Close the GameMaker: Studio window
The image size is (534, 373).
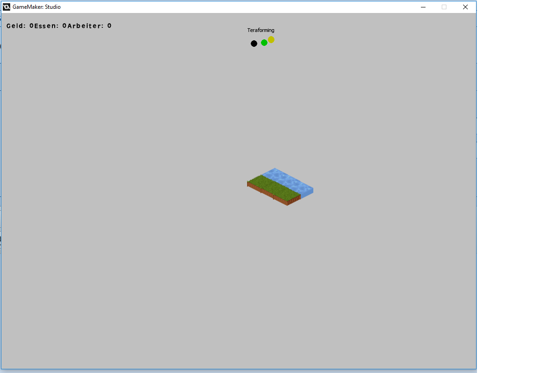point(465,7)
